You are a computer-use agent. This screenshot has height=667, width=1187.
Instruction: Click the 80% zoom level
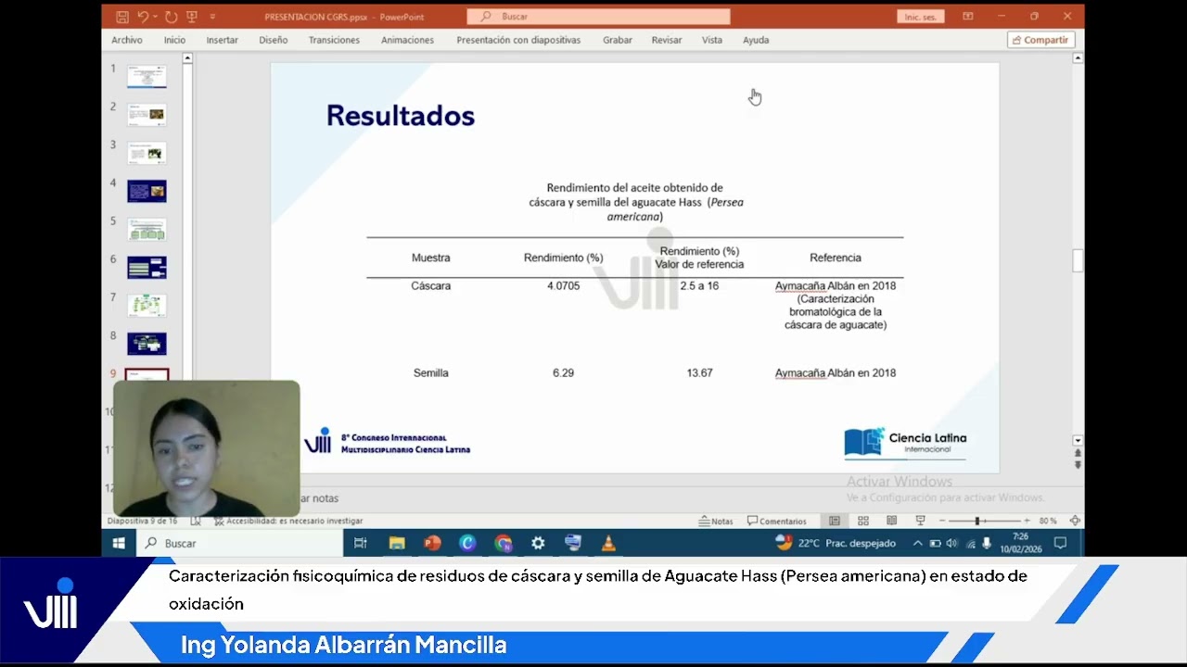click(1048, 521)
